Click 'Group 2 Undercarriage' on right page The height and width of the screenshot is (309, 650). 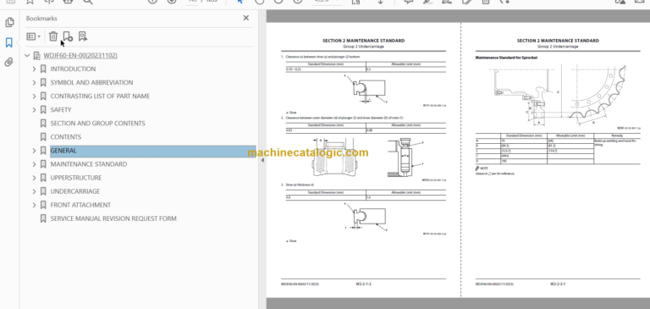coord(558,47)
